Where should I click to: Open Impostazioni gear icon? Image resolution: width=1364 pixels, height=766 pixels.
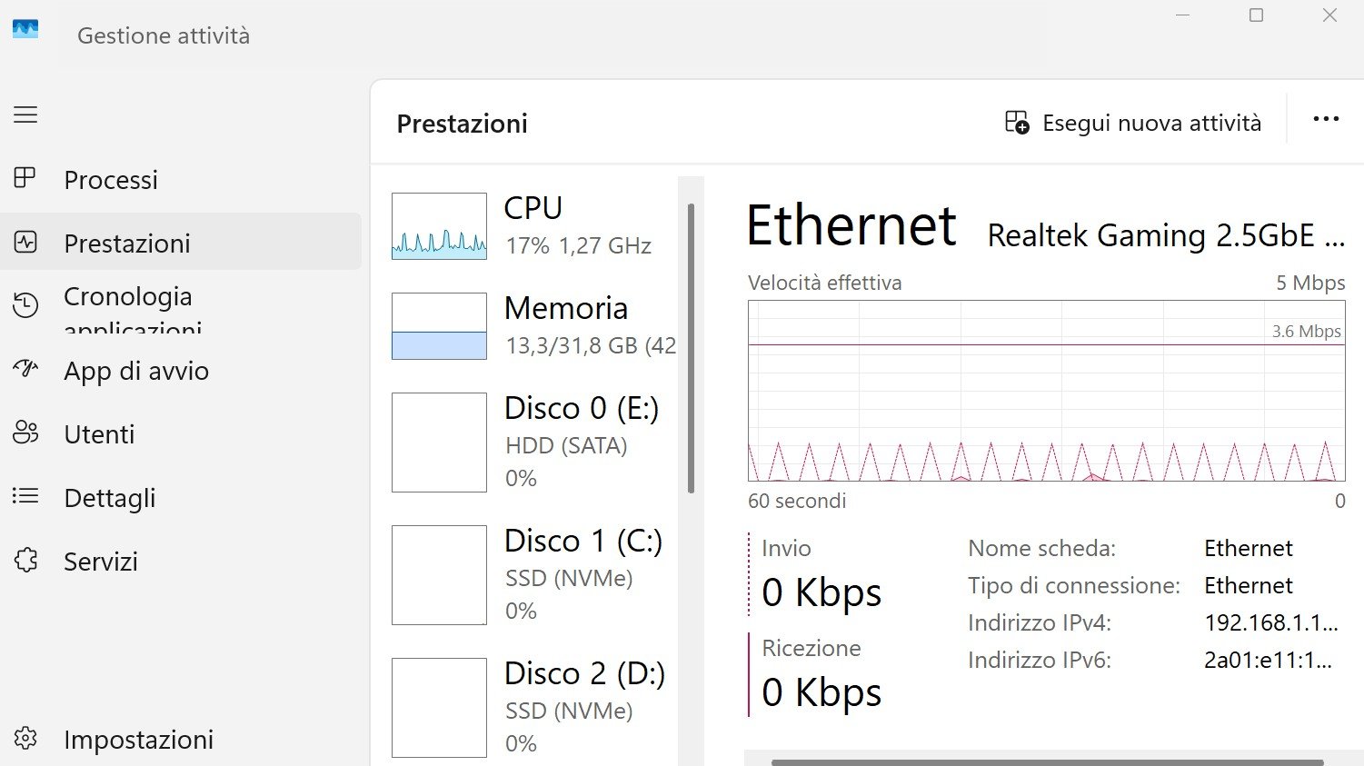click(x=25, y=738)
